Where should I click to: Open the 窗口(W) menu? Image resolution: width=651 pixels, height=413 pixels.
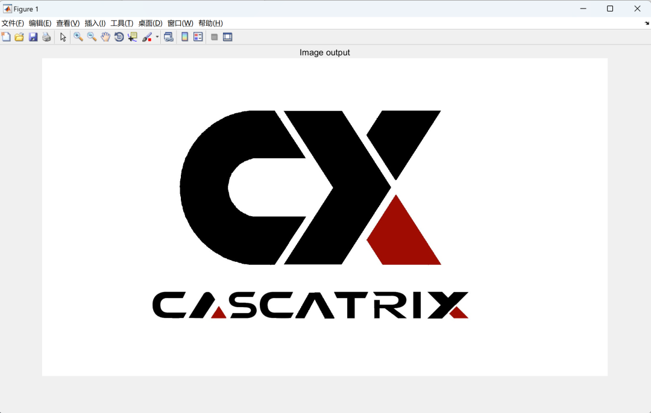click(181, 23)
